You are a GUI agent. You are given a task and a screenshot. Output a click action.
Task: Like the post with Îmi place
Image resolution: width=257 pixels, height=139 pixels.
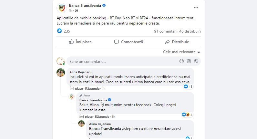[80, 42]
